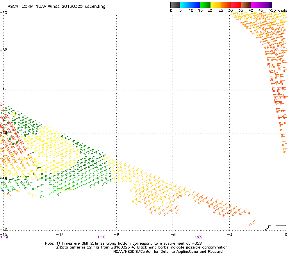
Task: Click the orange 25-30 knots color bar segment
Action: coord(226,5)
